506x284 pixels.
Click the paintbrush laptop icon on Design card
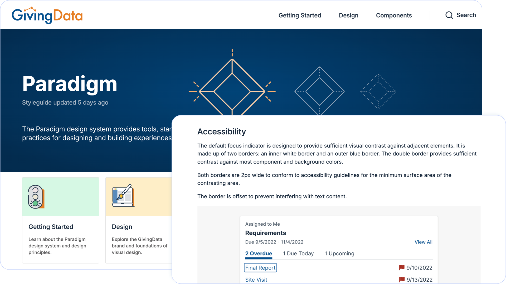click(x=123, y=195)
